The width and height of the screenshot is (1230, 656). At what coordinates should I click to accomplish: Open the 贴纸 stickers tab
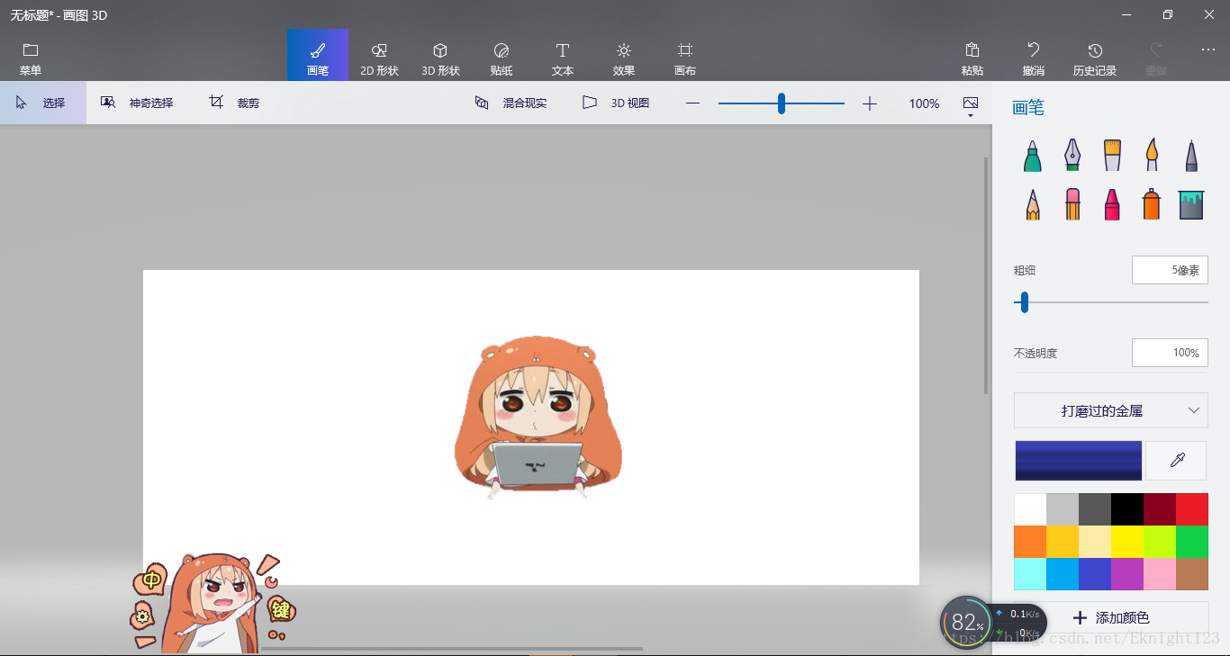click(502, 55)
